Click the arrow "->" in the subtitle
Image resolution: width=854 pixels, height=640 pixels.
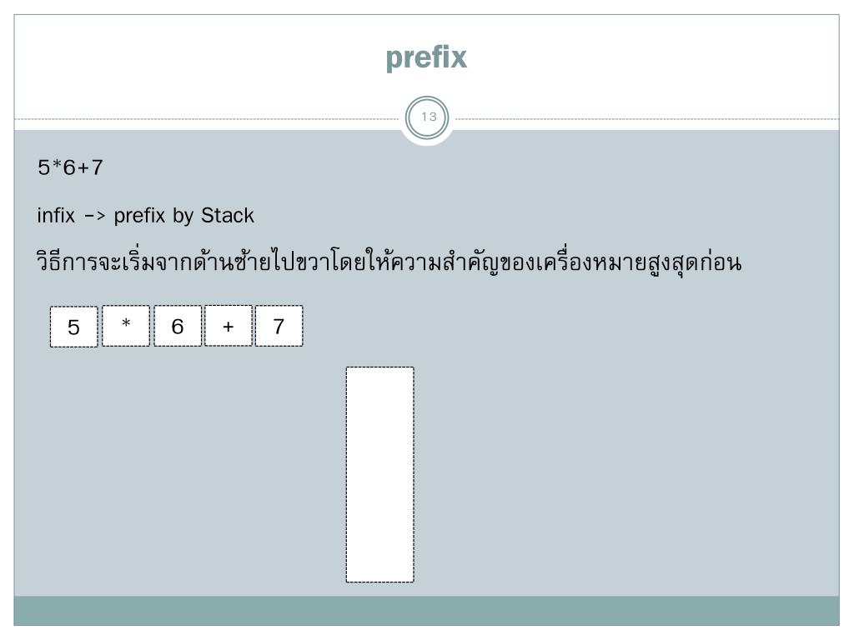pos(94,217)
